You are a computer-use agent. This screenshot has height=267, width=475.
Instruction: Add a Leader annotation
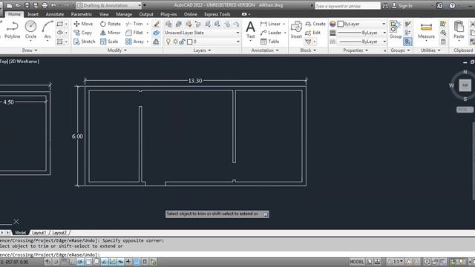(271, 33)
